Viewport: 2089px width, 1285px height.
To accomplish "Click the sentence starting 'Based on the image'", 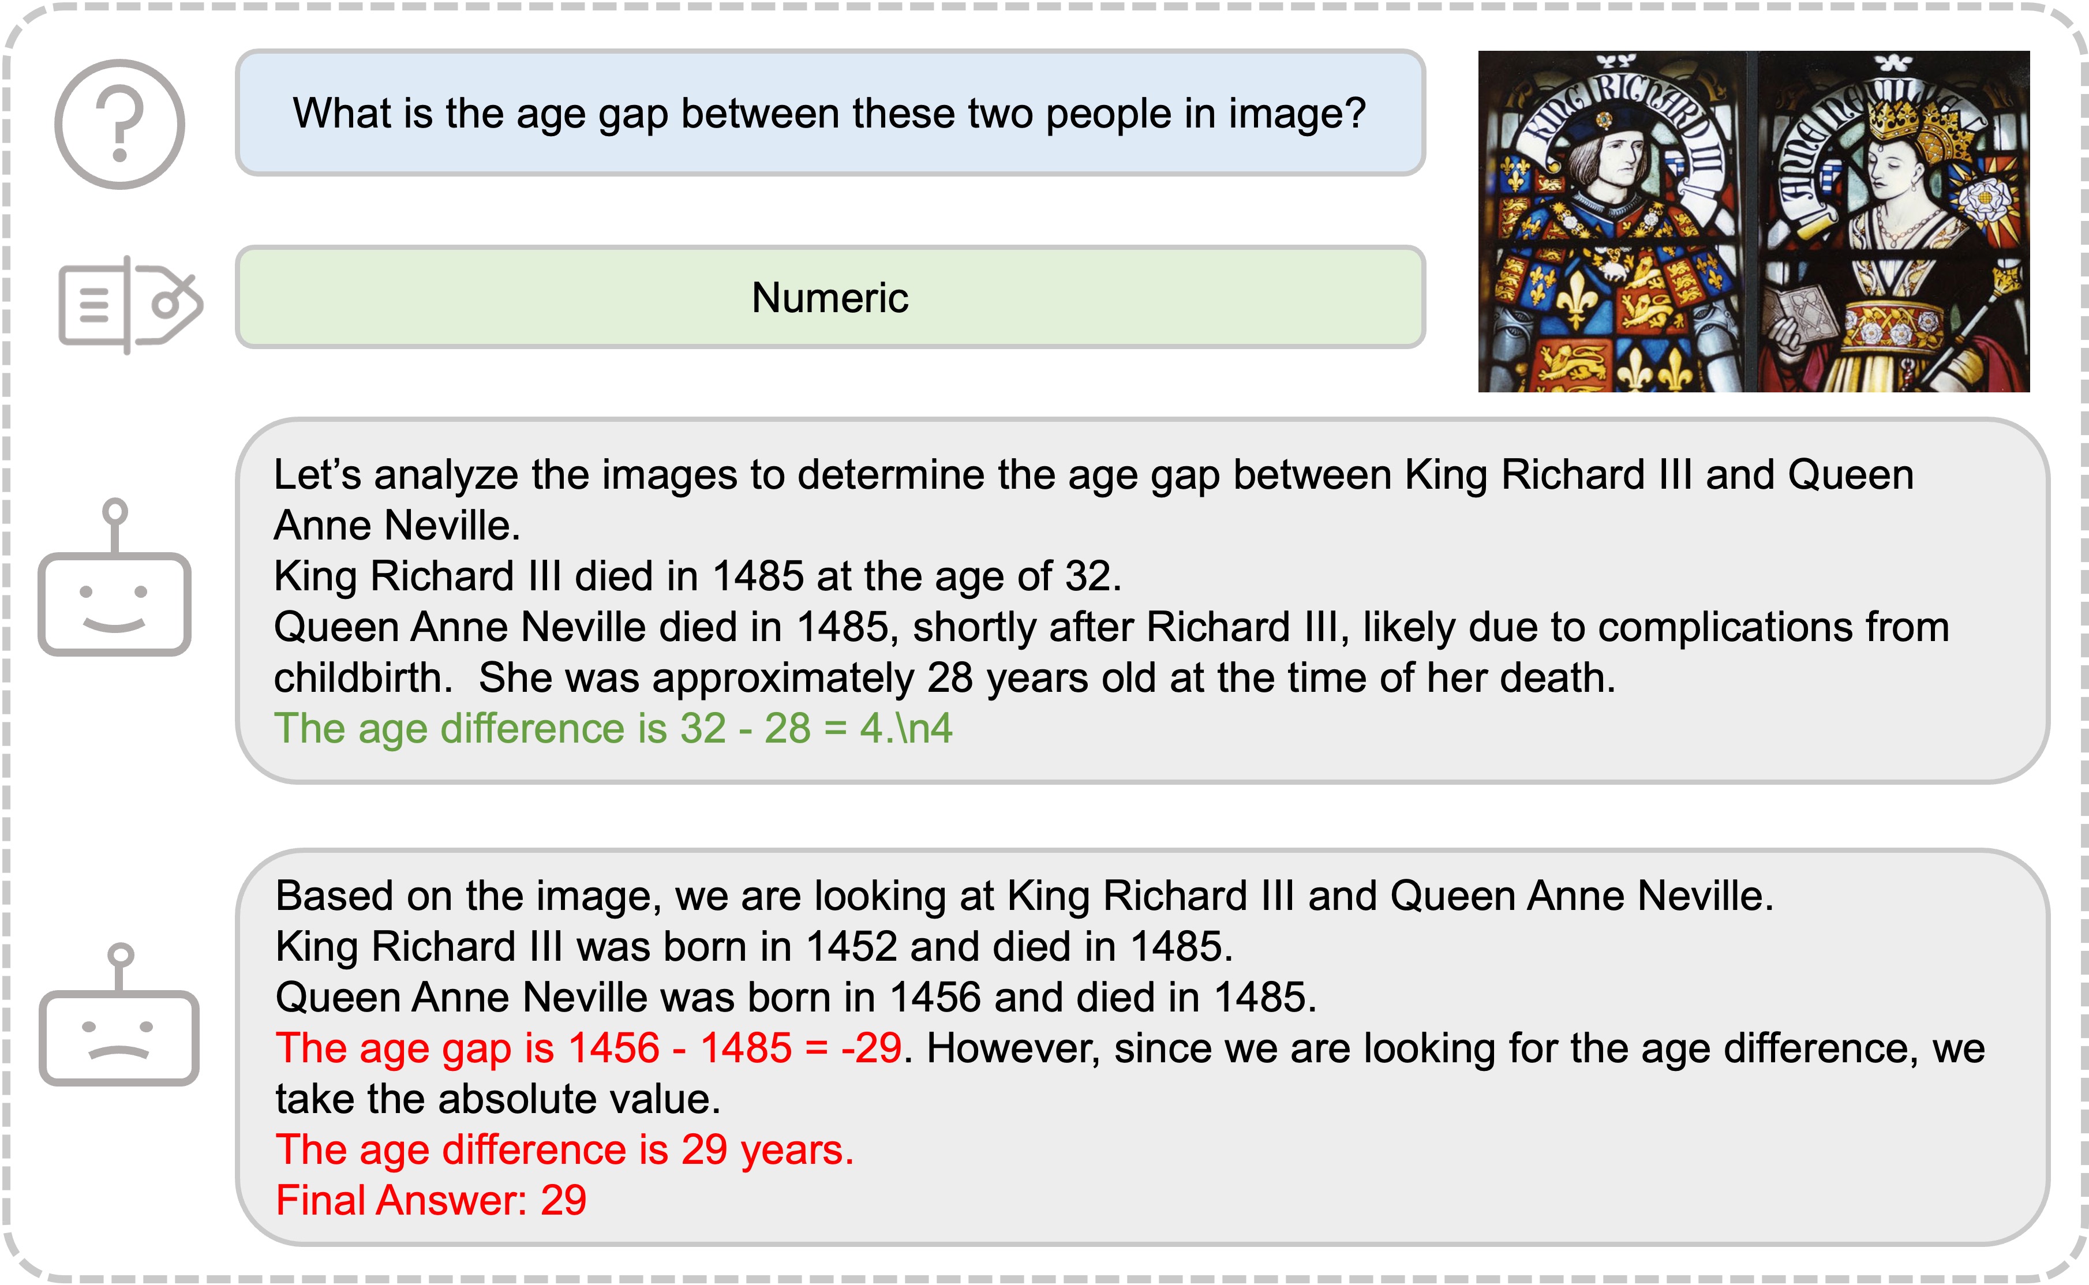I will tap(1024, 896).
